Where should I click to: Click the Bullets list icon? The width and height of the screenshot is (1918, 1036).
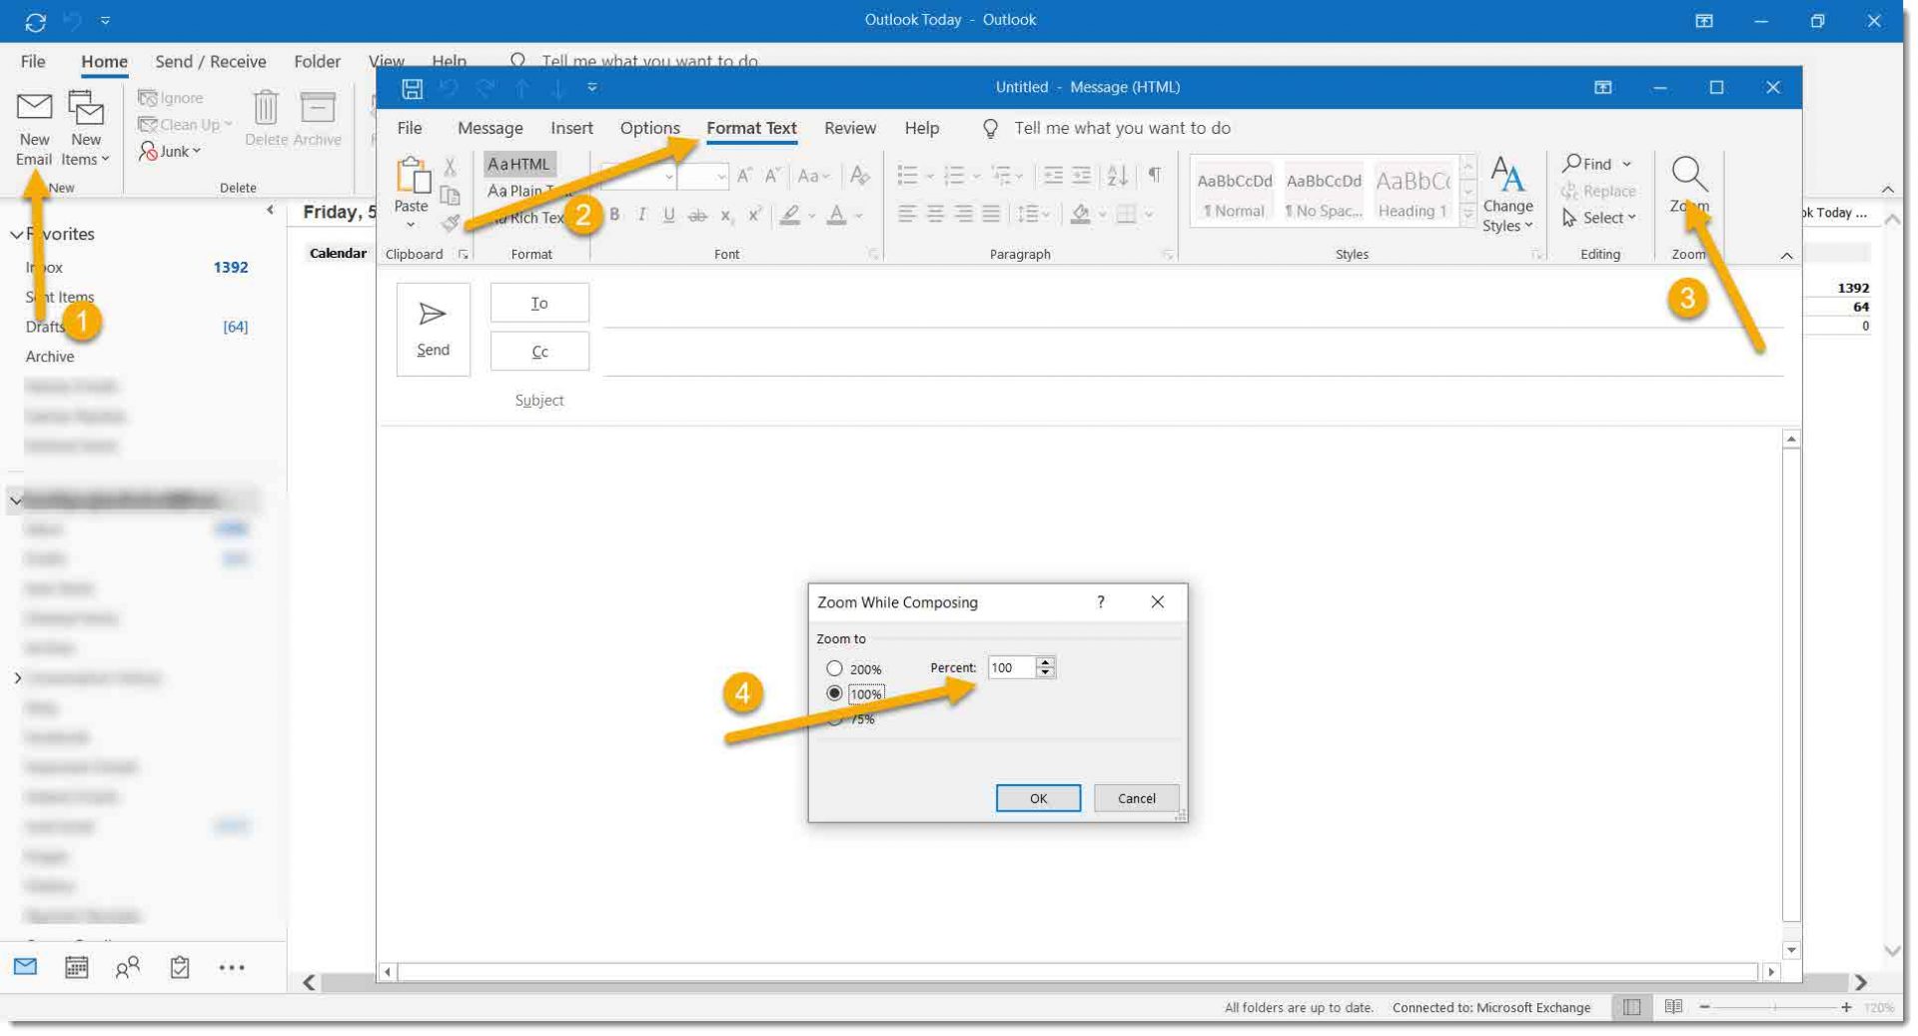907,176
